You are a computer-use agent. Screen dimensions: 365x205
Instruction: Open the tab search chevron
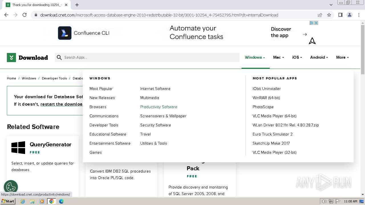point(331,5)
